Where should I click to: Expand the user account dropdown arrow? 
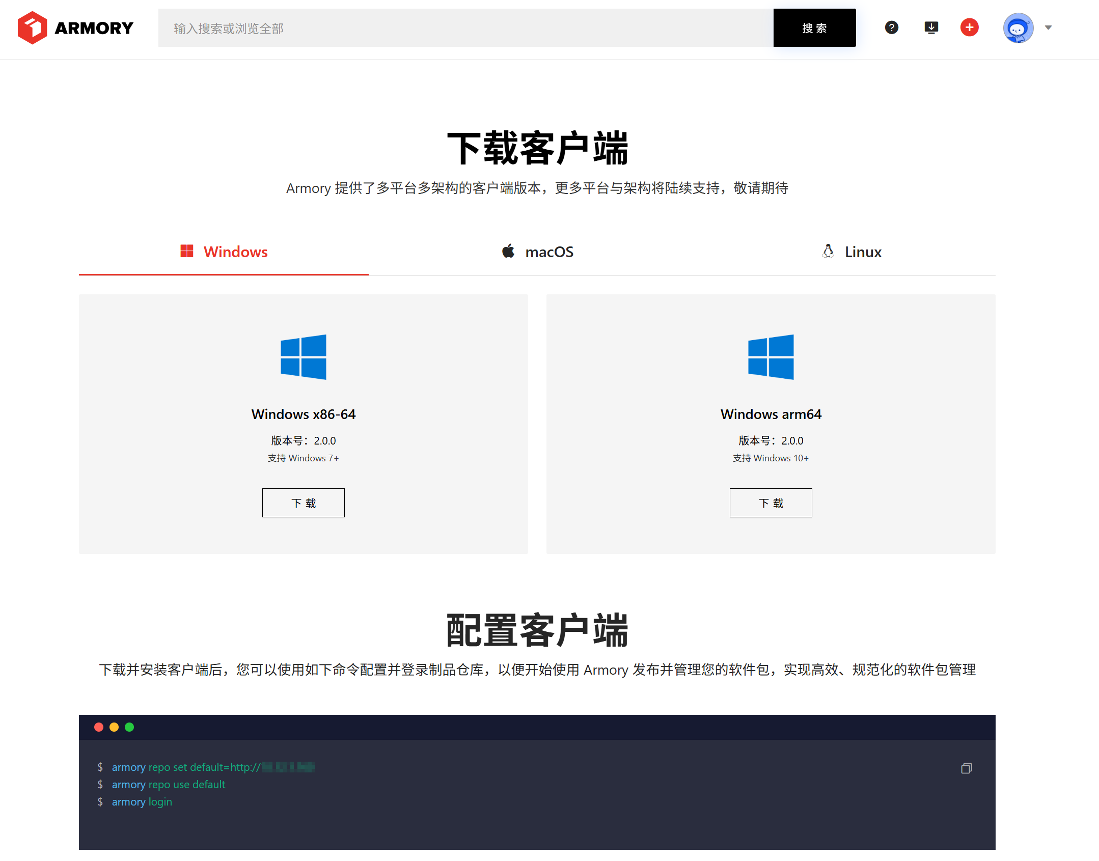[1048, 28]
